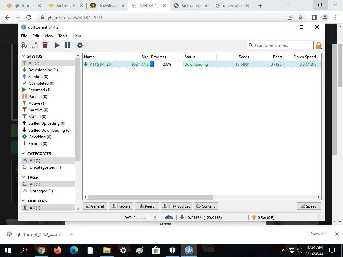The height and width of the screenshot is (257, 343).
Task: Collapse the CATEGORIES section
Action: tap(24, 153)
